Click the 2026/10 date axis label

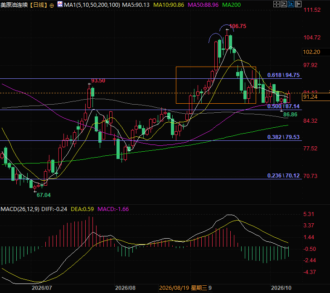pos(281,288)
